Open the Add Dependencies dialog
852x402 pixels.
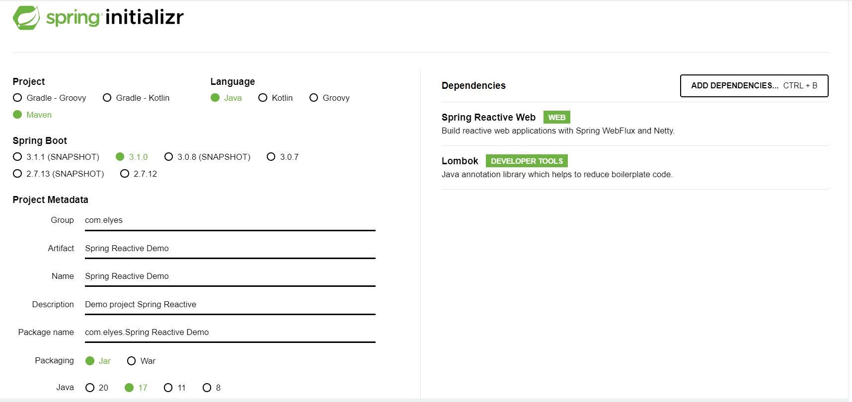(754, 86)
